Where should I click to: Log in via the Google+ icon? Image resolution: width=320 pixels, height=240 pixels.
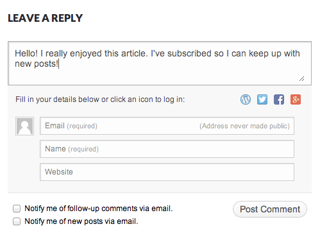coord(296,99)
